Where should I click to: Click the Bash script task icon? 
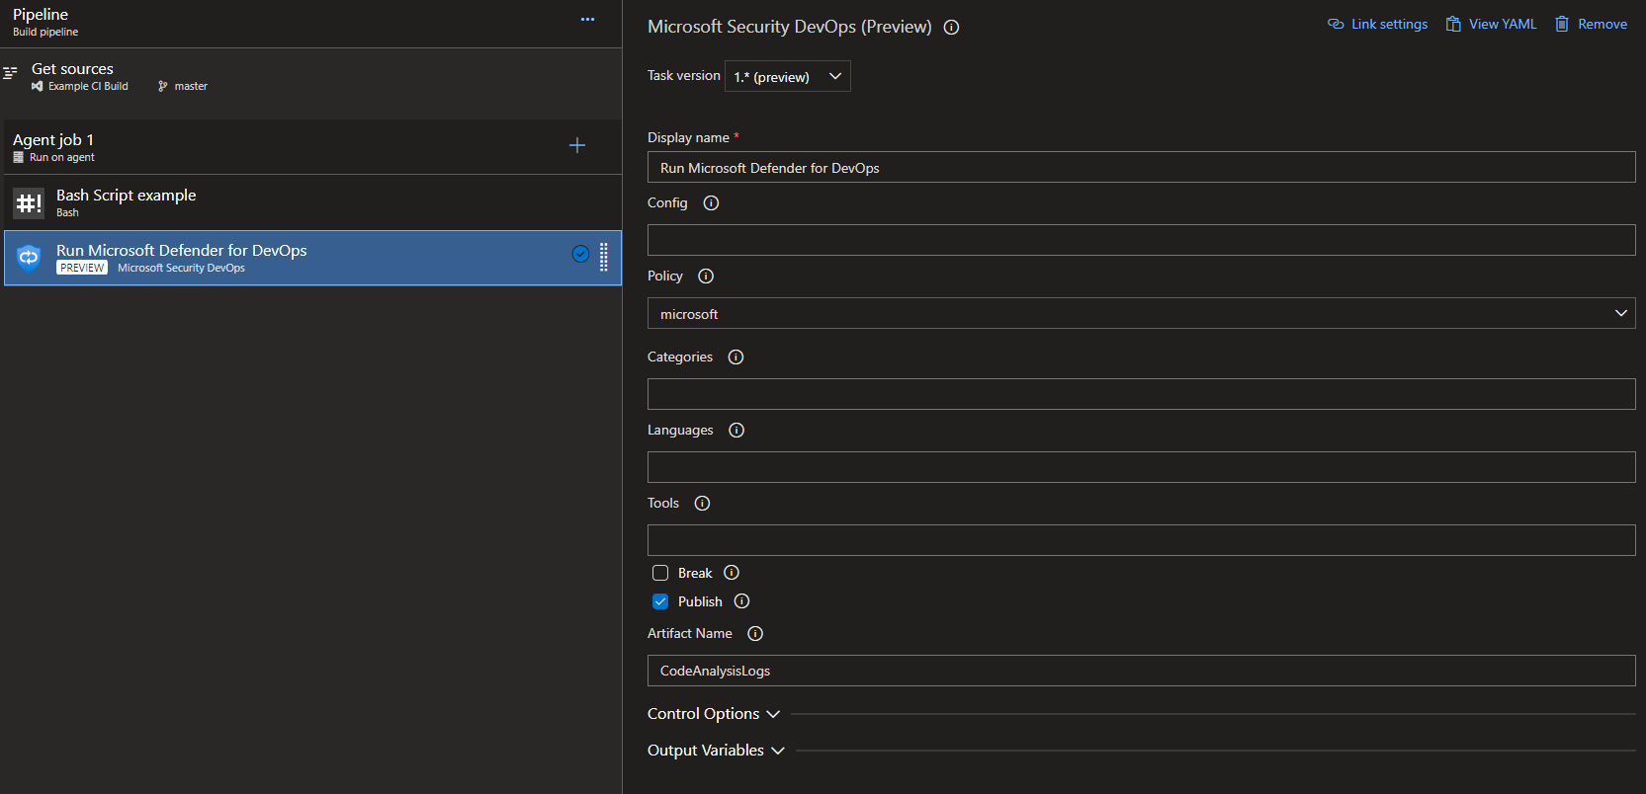(x=29, y=203)
